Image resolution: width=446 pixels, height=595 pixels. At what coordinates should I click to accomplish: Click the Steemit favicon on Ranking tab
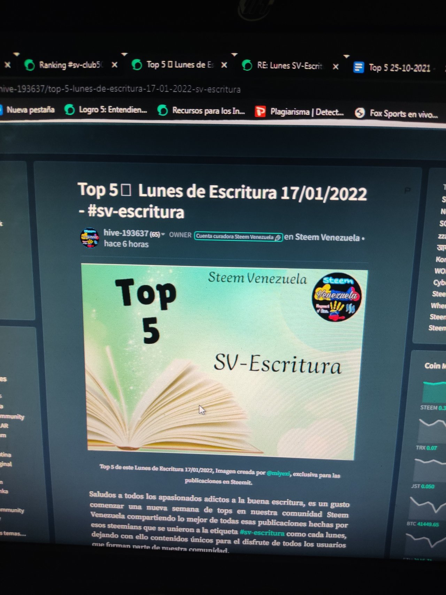point(30,65)
